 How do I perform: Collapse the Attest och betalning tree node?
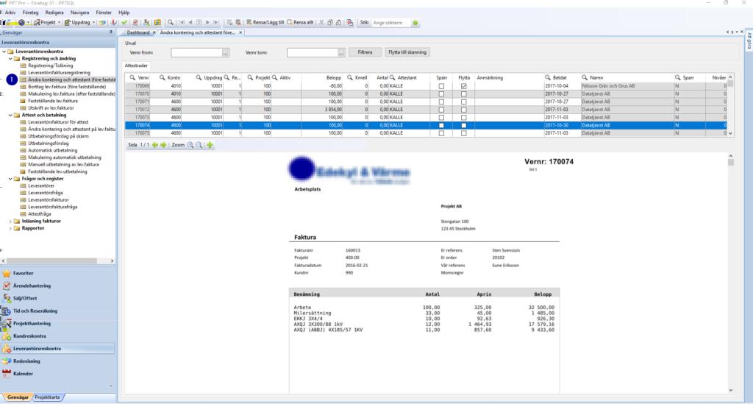click(10, 116)
